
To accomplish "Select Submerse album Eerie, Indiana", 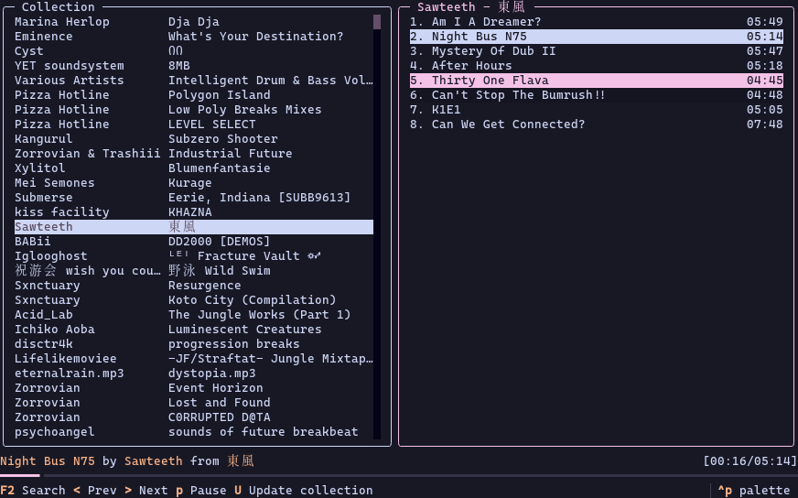I will [x=193, y=198].
